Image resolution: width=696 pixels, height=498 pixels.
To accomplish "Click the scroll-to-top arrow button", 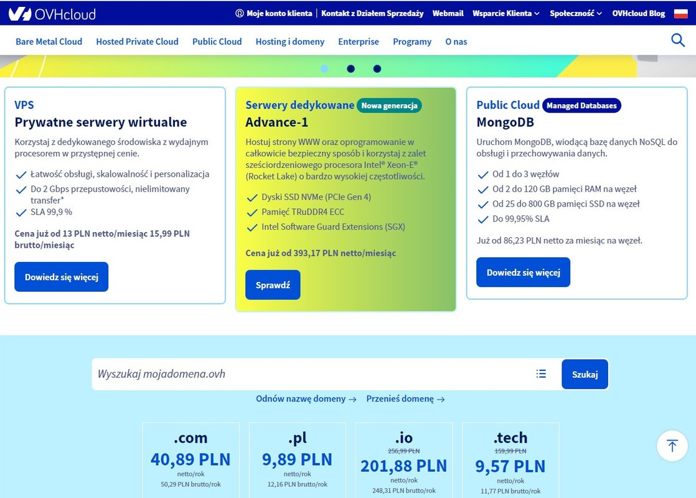I will pos(672,446).
